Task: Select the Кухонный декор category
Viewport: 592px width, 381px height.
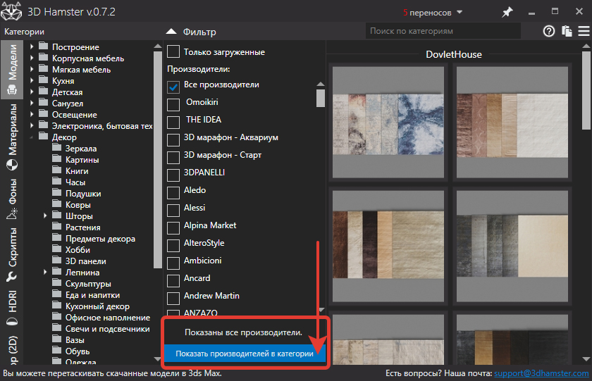Action: (x=97, y=306)
